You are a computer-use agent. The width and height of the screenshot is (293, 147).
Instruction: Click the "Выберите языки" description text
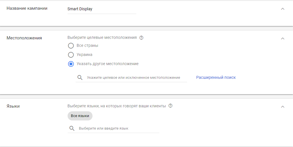pyautogui.click(x=117, y=106)
